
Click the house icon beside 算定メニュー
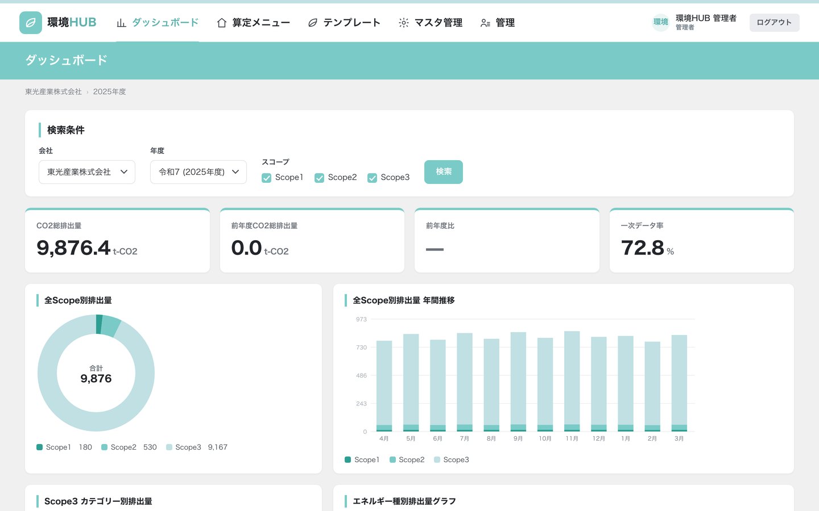pyautogui.click(x=222, y=23)
